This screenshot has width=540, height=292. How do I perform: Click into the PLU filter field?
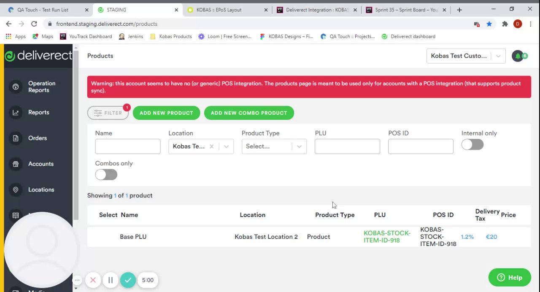347,146
